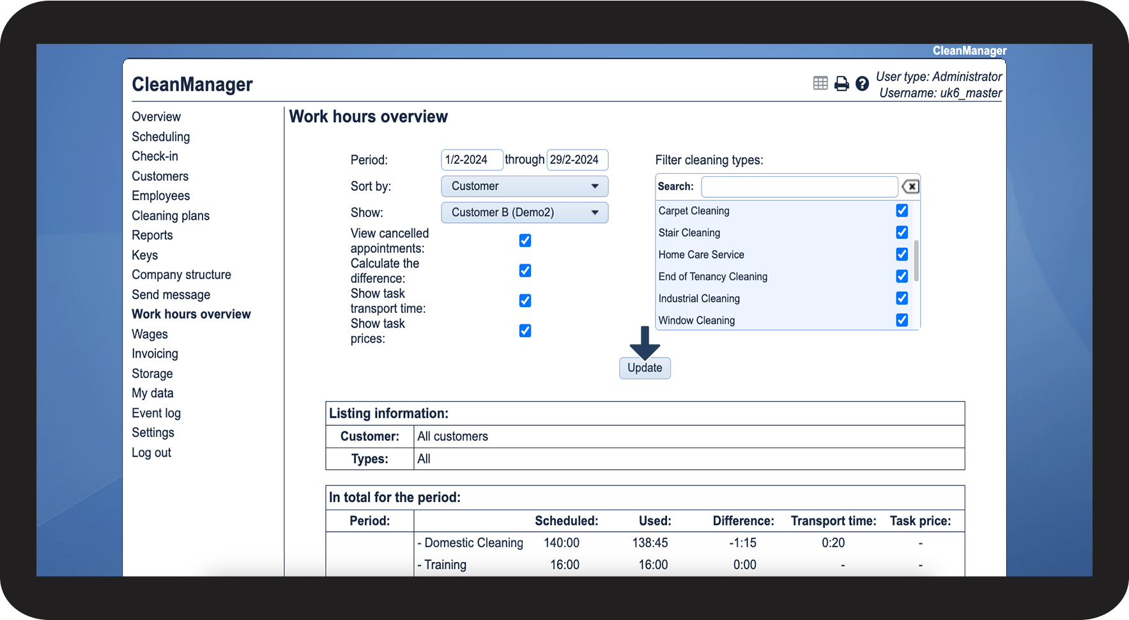The width and height of the screenshot is (1129, 620).
Task: Focus the cleaning types Search box
Action: [x=799, y=186]
